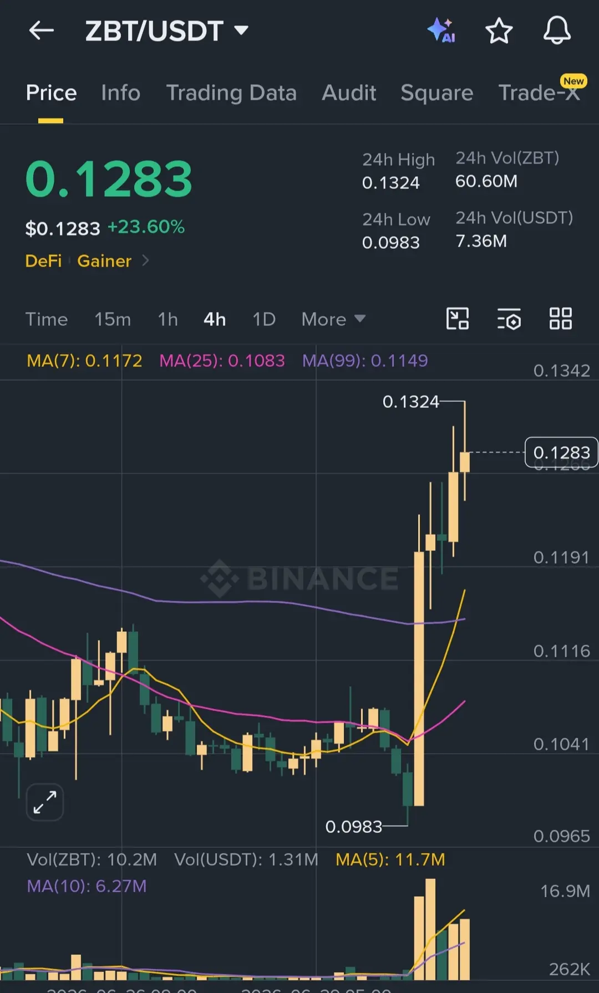599x993 pixels.
Task: Open chart drawing tools icon
Action: tap(458, 319)
